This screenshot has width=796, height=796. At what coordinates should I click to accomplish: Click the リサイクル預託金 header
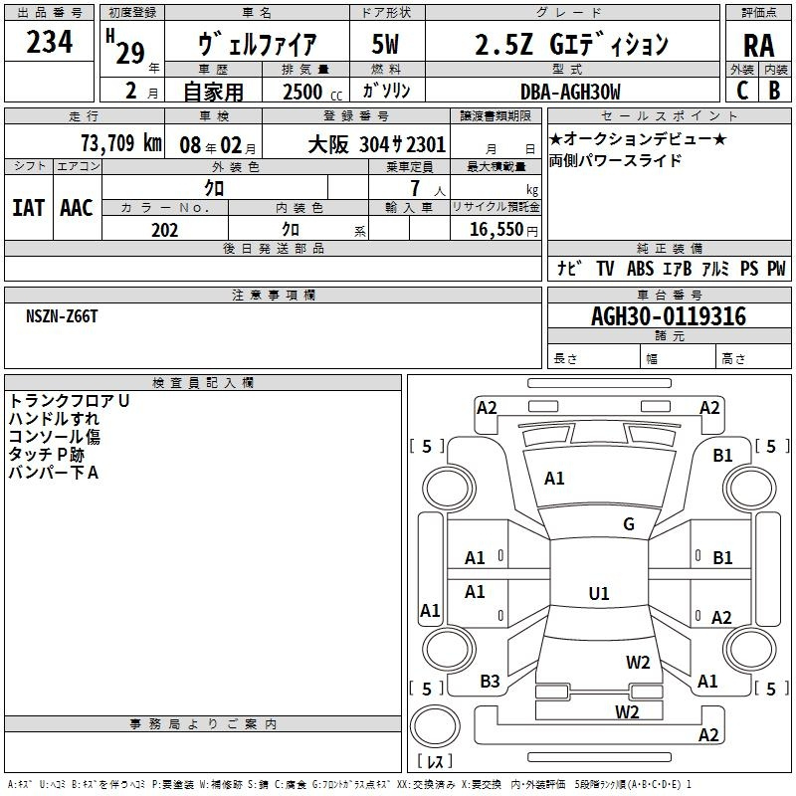tap(496, 207)
